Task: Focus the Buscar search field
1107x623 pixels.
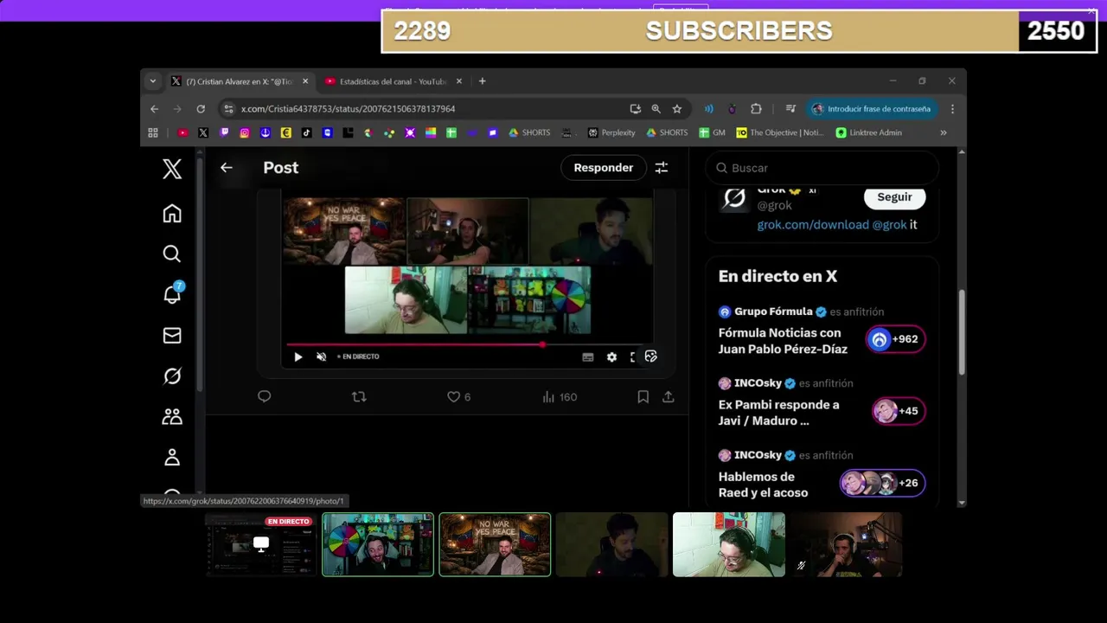Action: (822, 168)
